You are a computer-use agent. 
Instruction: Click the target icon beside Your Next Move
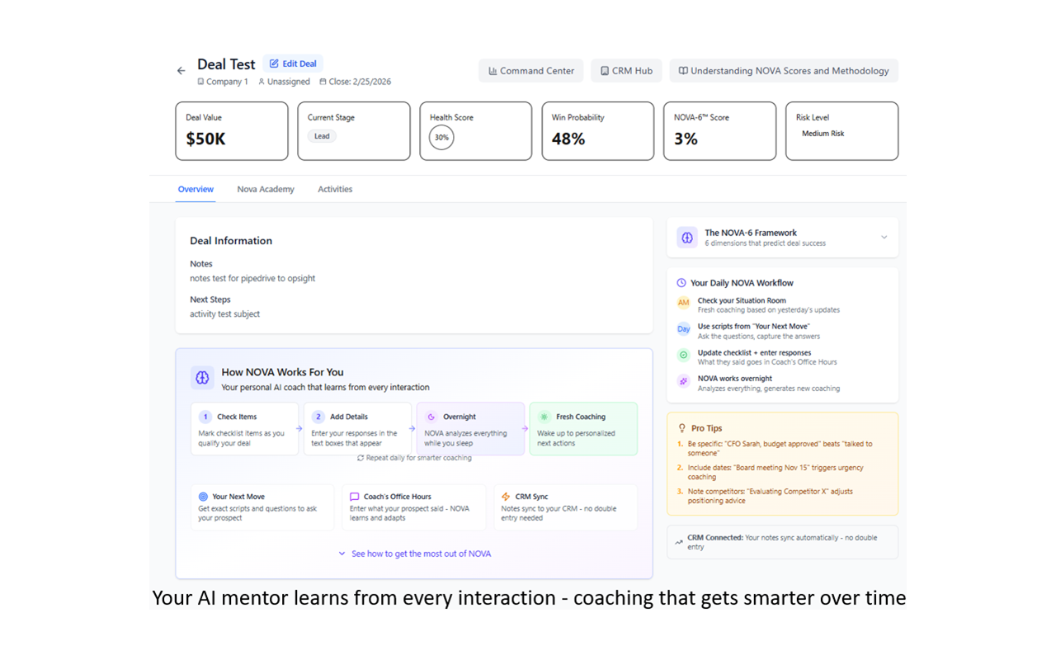click(x=203, y=497)
